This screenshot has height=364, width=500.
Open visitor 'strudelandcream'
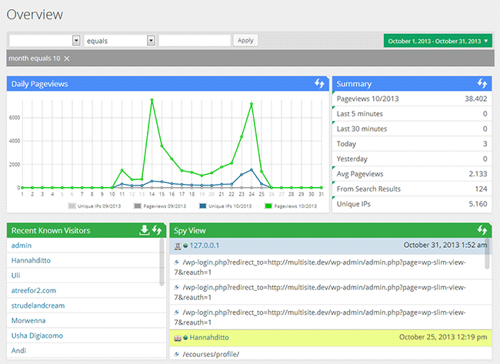coord(38,306)
